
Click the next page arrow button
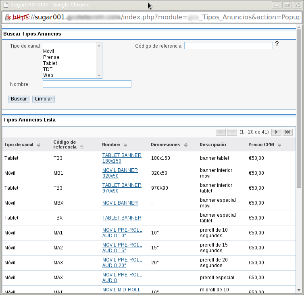point(276,132)
